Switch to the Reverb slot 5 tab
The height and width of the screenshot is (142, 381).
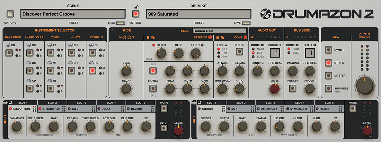coord(140,109)
